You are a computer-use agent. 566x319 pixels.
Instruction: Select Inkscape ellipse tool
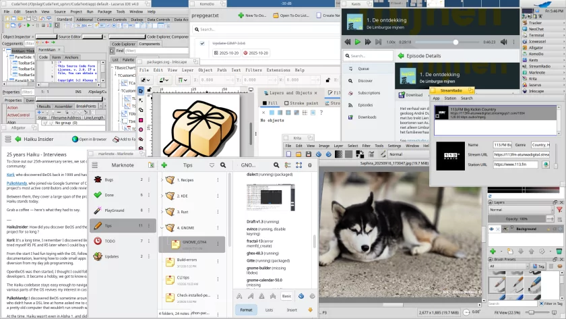(x=141, y=129)
